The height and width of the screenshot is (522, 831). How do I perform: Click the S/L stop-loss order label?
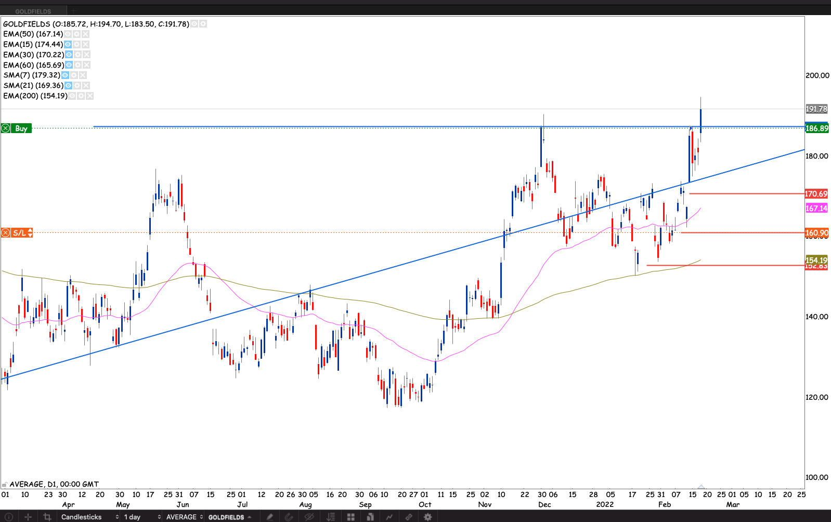point(20,233)
